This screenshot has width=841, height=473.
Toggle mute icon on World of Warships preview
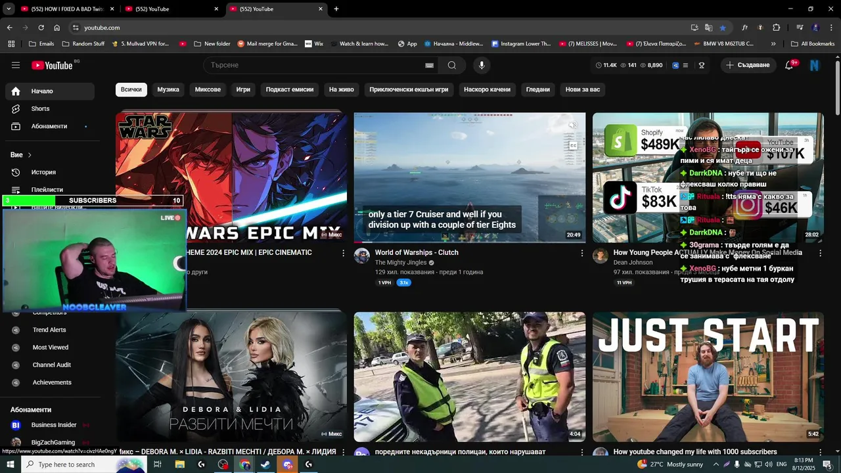[573, 125]
